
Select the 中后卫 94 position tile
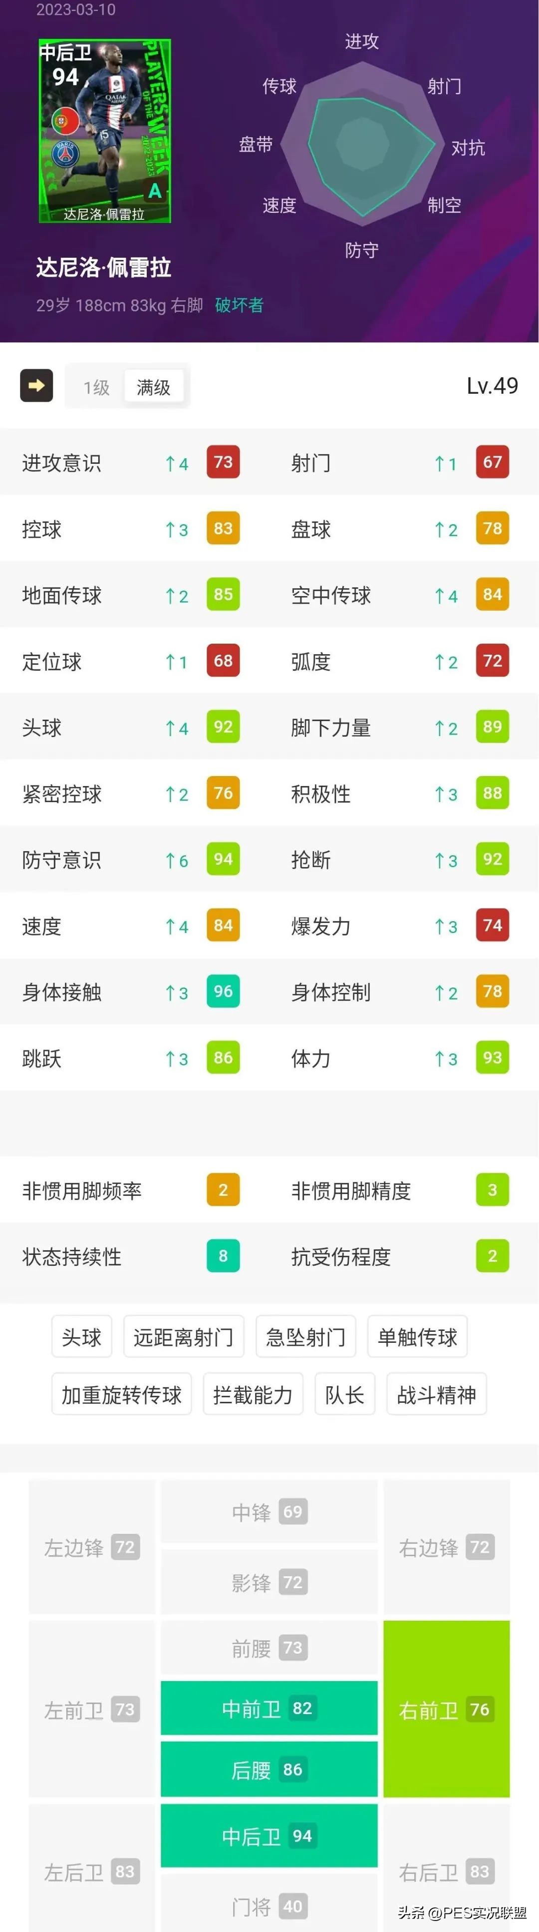tap(269, 1835)
